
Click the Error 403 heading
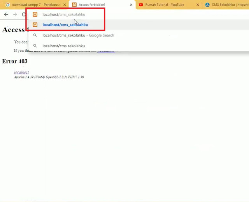15,61
